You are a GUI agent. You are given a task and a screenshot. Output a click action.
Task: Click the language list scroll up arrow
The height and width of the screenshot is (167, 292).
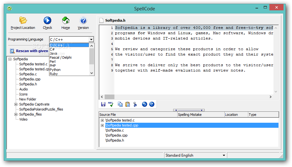91,46
